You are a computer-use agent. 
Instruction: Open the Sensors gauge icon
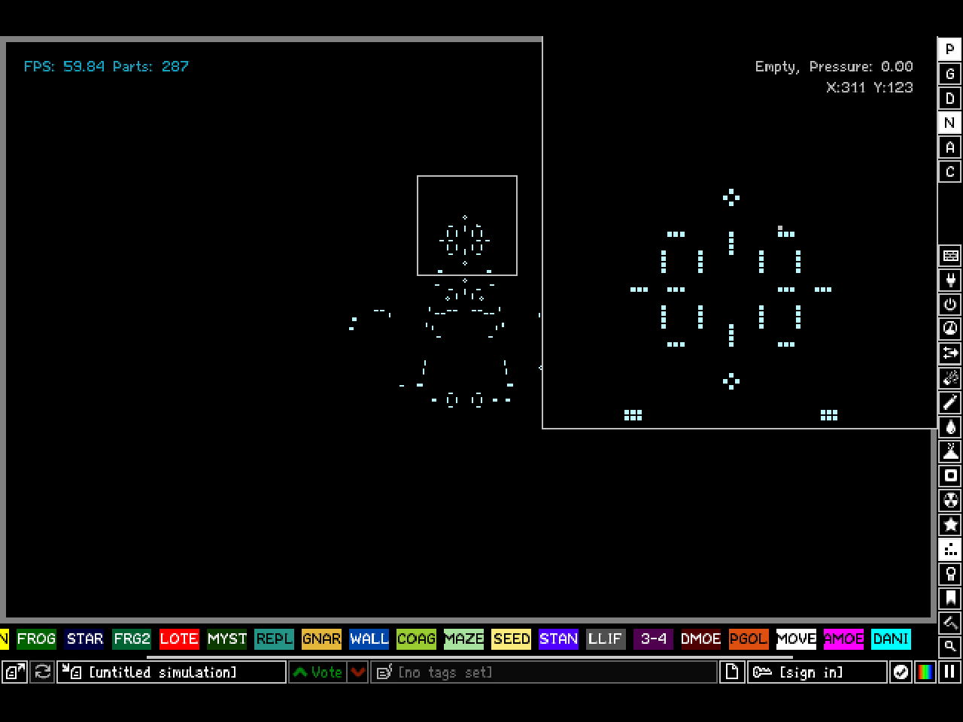coord(950,329)
